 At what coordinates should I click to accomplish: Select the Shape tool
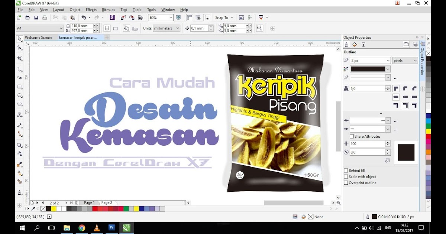tap(20, 48)
